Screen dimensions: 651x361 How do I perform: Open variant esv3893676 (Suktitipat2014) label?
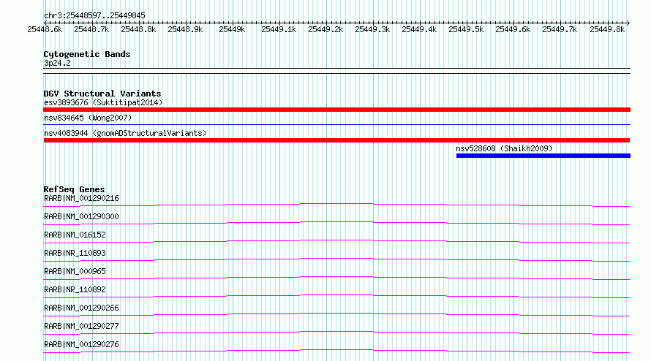103,102
